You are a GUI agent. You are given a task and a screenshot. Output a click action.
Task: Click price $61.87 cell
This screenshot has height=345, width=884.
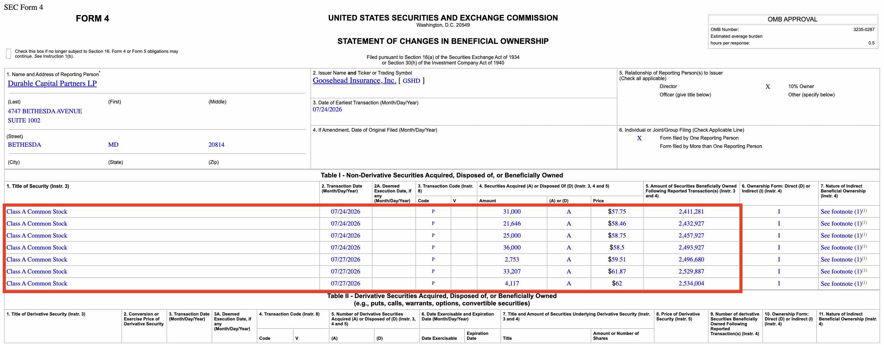click(x=617, y=271)
